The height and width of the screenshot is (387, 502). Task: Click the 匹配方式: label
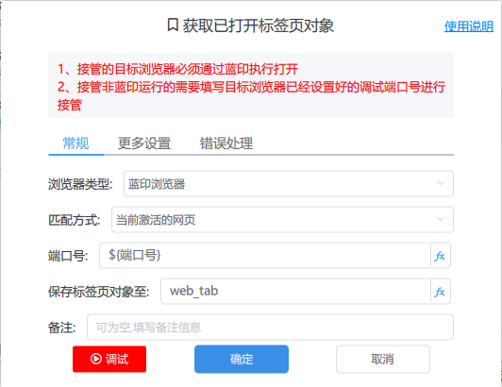pyautogui.click(x=75, y=220)
